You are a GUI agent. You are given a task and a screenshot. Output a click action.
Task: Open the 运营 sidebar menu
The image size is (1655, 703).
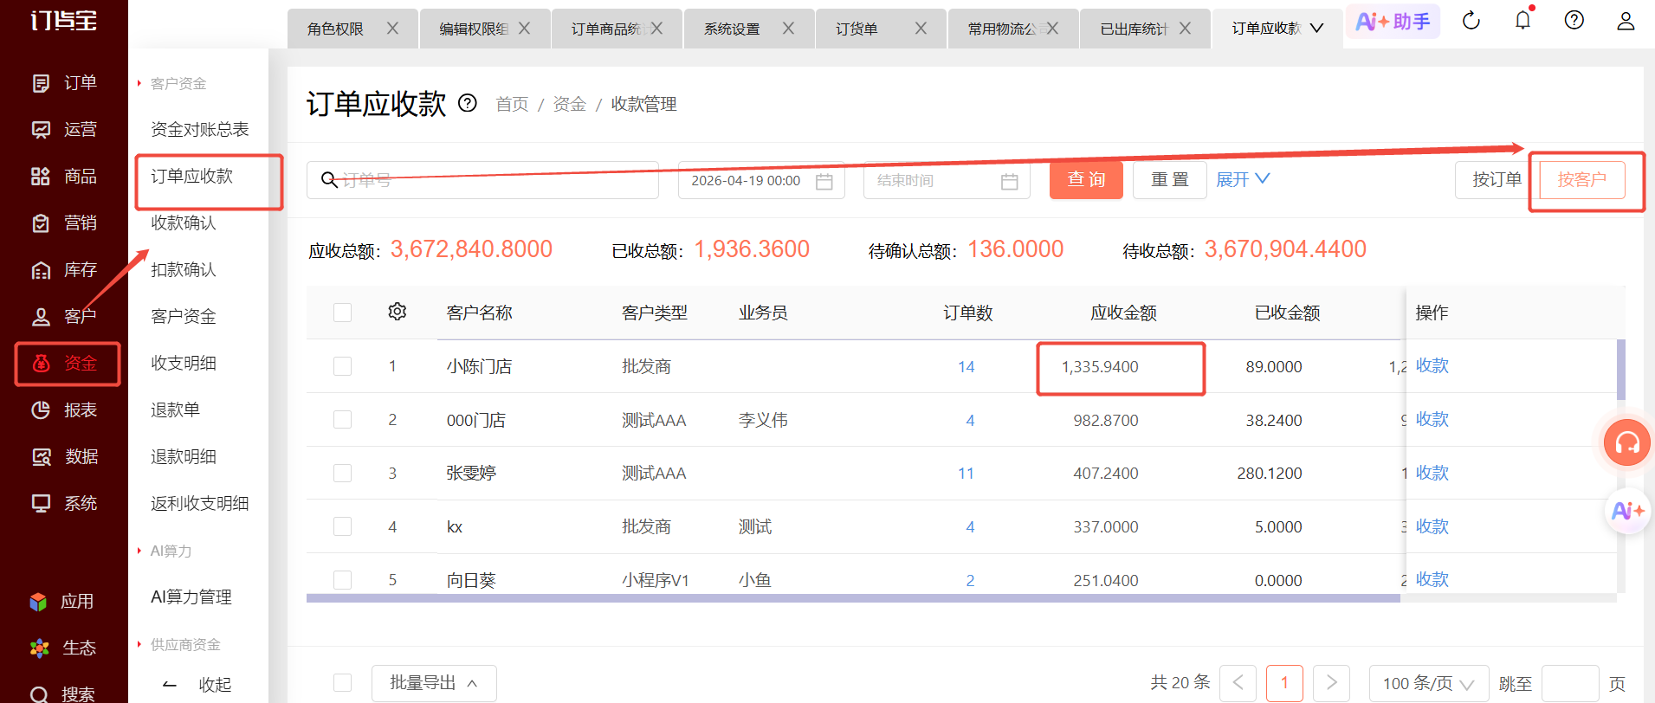click(x=64, y=130)
